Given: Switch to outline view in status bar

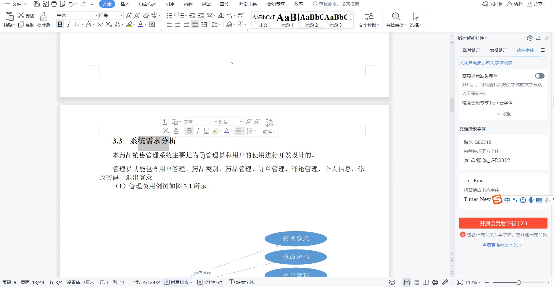Looking at the screenshot, I should (416, 282).
